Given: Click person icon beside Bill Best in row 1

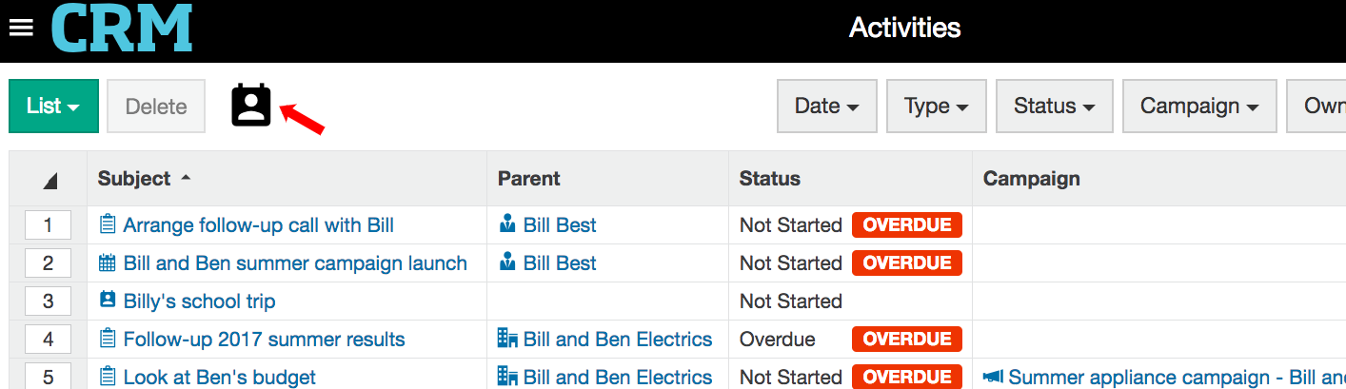Looking at the screenshot, I should tap(507, 225).
